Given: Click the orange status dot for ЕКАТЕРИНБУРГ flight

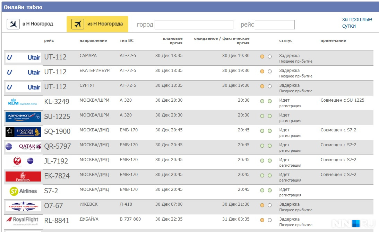Looking at the screenshot, I should (262, 72).
